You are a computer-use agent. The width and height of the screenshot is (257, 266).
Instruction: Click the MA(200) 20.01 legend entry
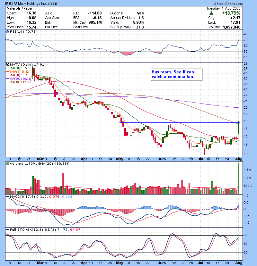pyautogui.click(x=18, y=79)
